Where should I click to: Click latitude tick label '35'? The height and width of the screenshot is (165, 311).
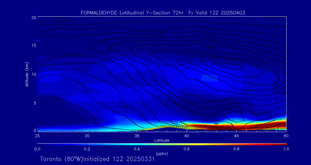click(137, 136)
